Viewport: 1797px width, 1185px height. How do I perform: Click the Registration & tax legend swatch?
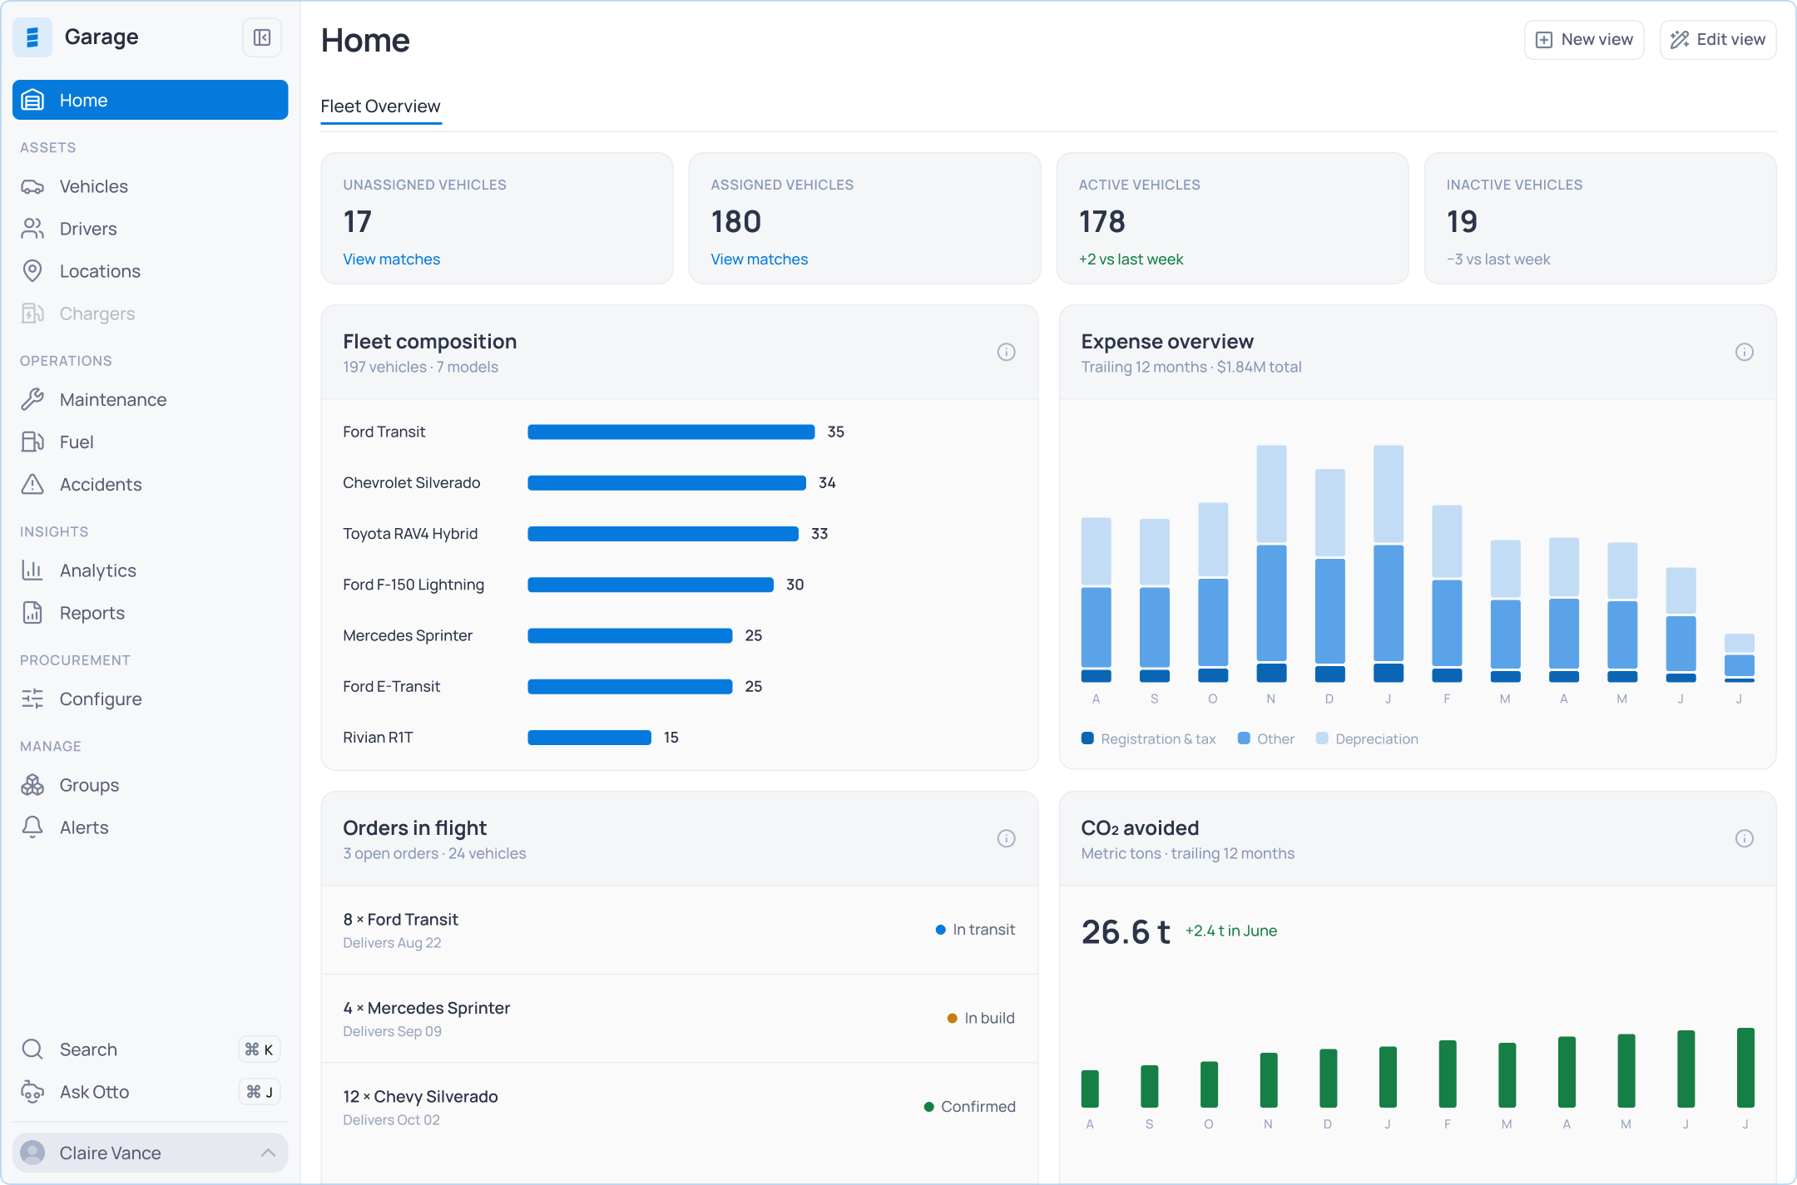pos(1087,738)
